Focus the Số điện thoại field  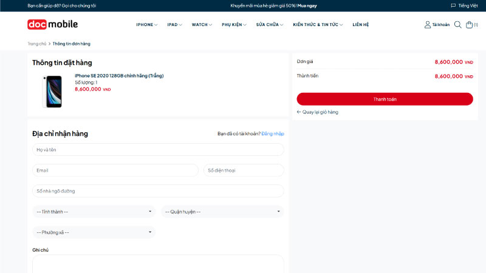[x=244, y=170]
